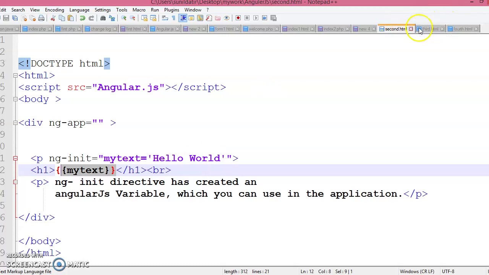Switch to the fourth.html tab
The image size is (489, 275).
tap(463, 29)
